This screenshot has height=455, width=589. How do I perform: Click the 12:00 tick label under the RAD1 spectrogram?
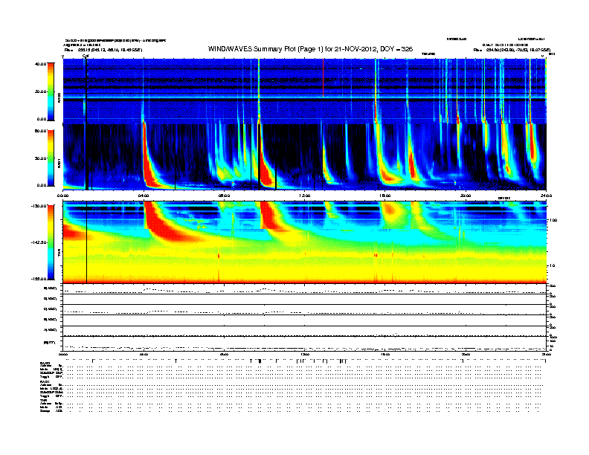click(304, 196)
